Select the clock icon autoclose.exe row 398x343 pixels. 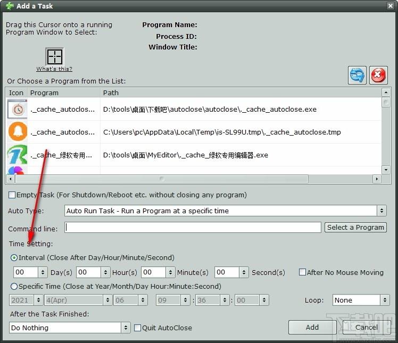tap(194, 110)
